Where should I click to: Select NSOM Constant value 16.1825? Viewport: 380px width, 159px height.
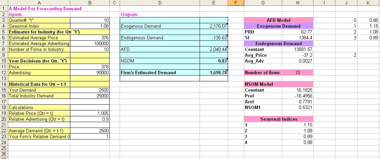[298, 90]
